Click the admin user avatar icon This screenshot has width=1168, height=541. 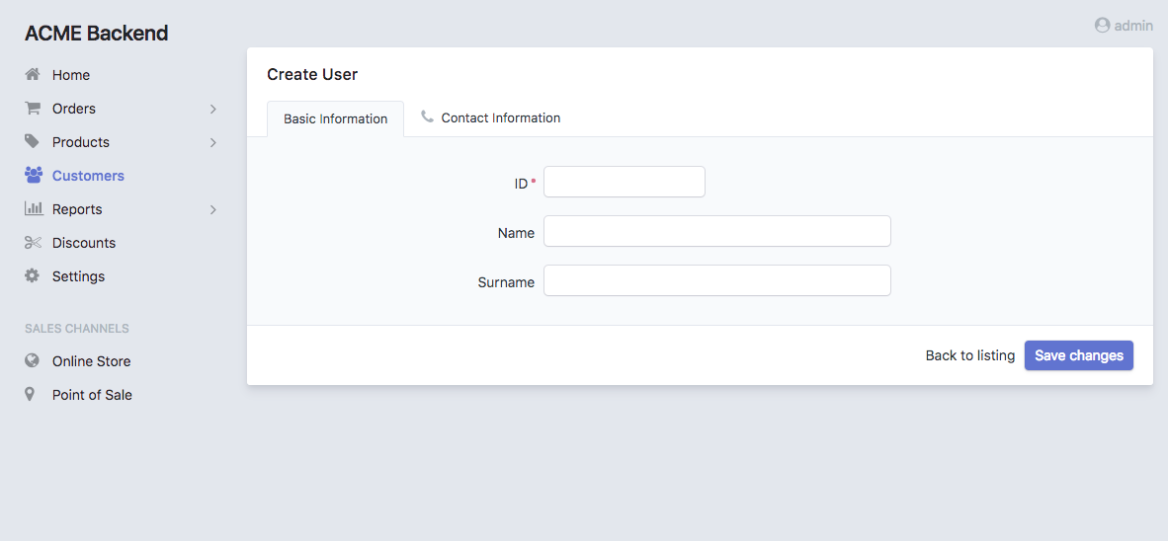click(x=1102, y=26)
